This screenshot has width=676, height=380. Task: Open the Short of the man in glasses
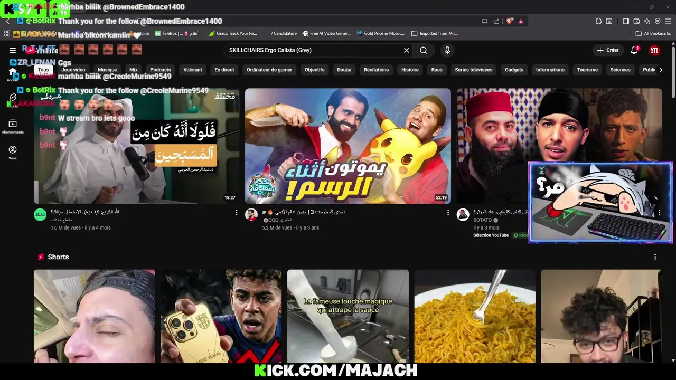(602, 316)
